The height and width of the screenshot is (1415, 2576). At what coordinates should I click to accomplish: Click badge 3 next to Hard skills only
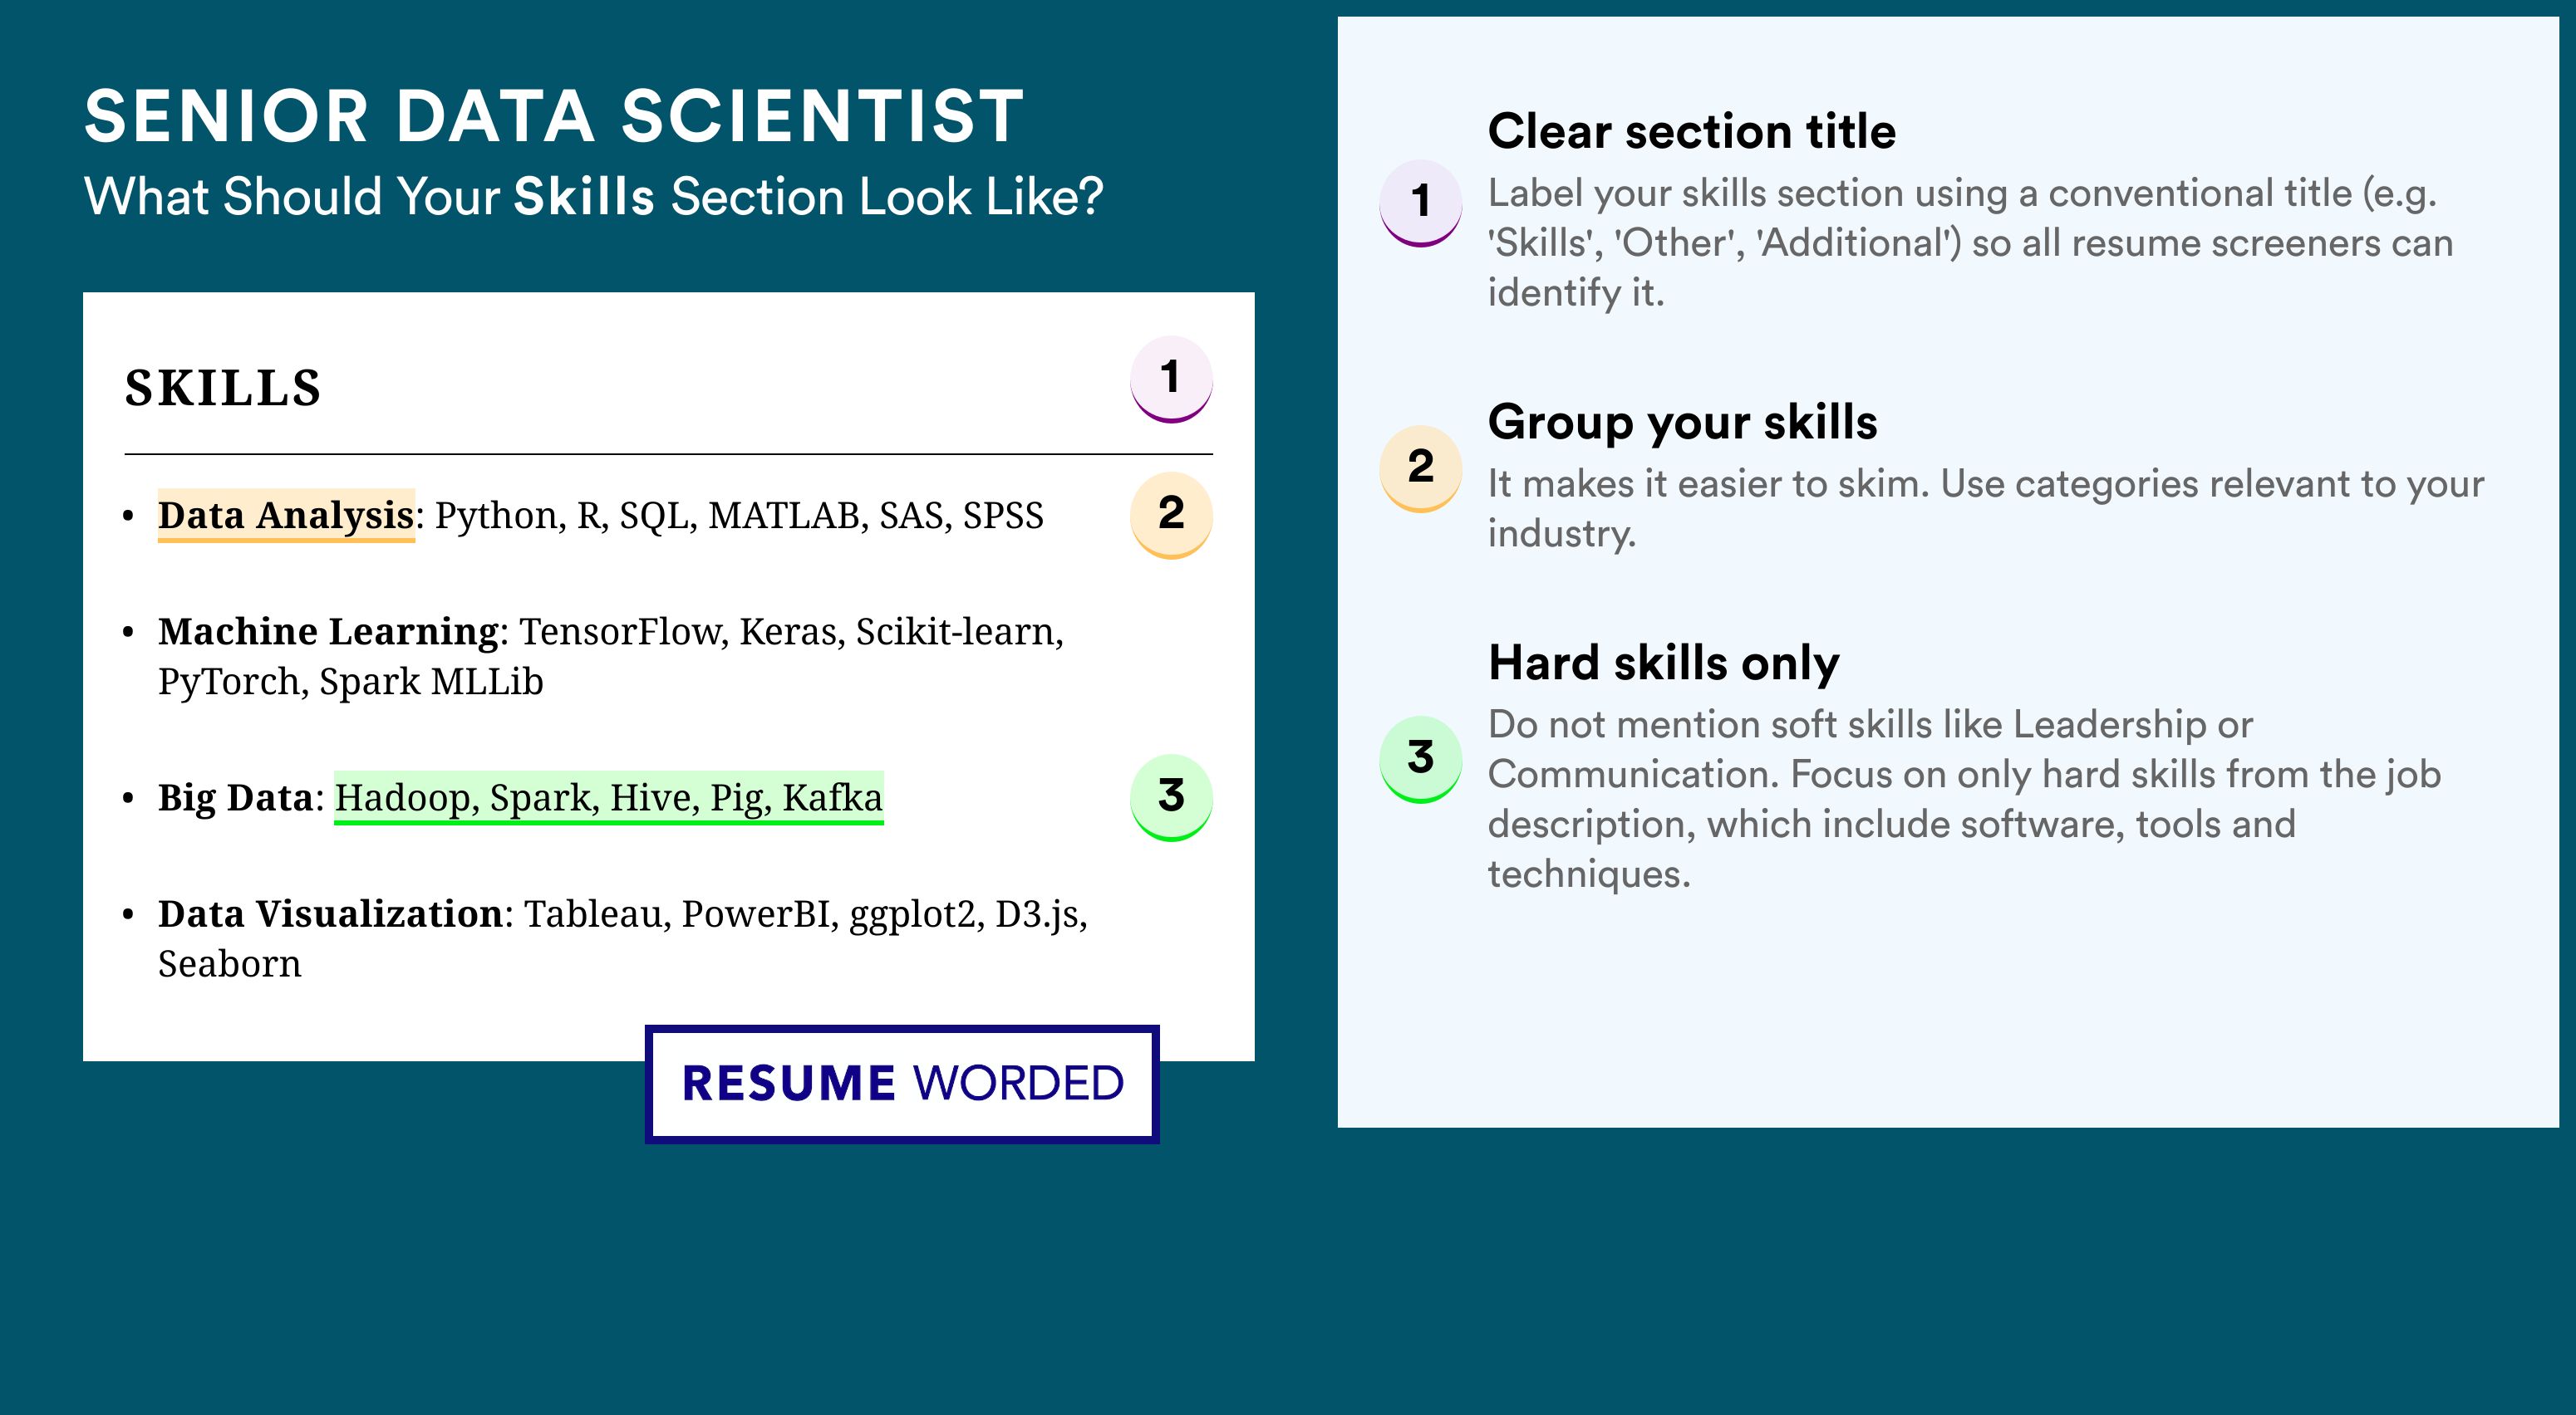pos(1420,758)
